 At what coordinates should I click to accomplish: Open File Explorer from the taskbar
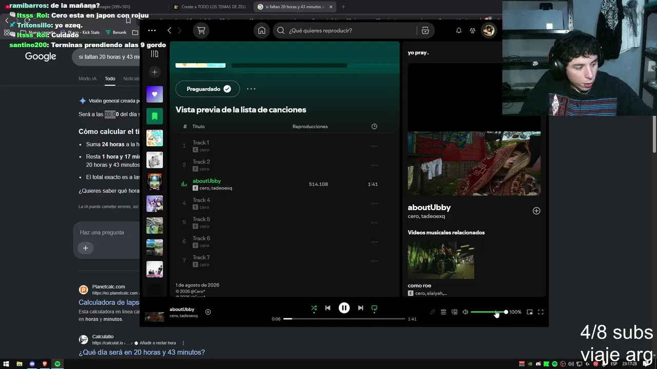tap(19, 364)
